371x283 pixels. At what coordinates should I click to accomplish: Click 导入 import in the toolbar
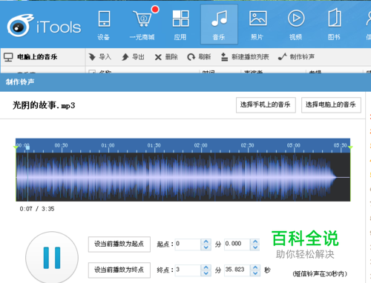point(100,57)
